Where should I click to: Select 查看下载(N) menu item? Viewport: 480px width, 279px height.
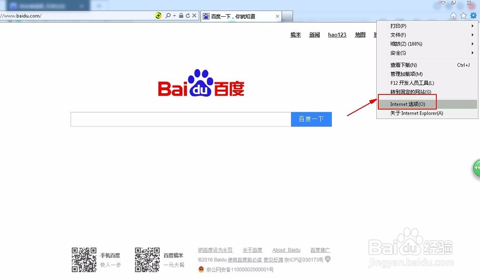427,65
